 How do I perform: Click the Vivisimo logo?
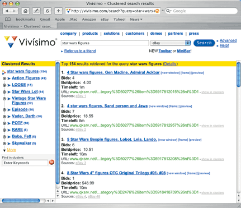30,41
